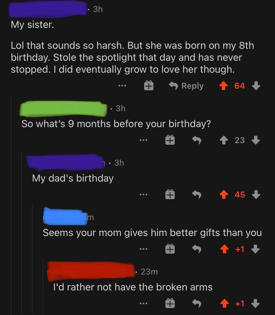Viewport: 275px width, 315px height.
Task: Select the 'broken arms' comment text
Action: click(133, 287)
